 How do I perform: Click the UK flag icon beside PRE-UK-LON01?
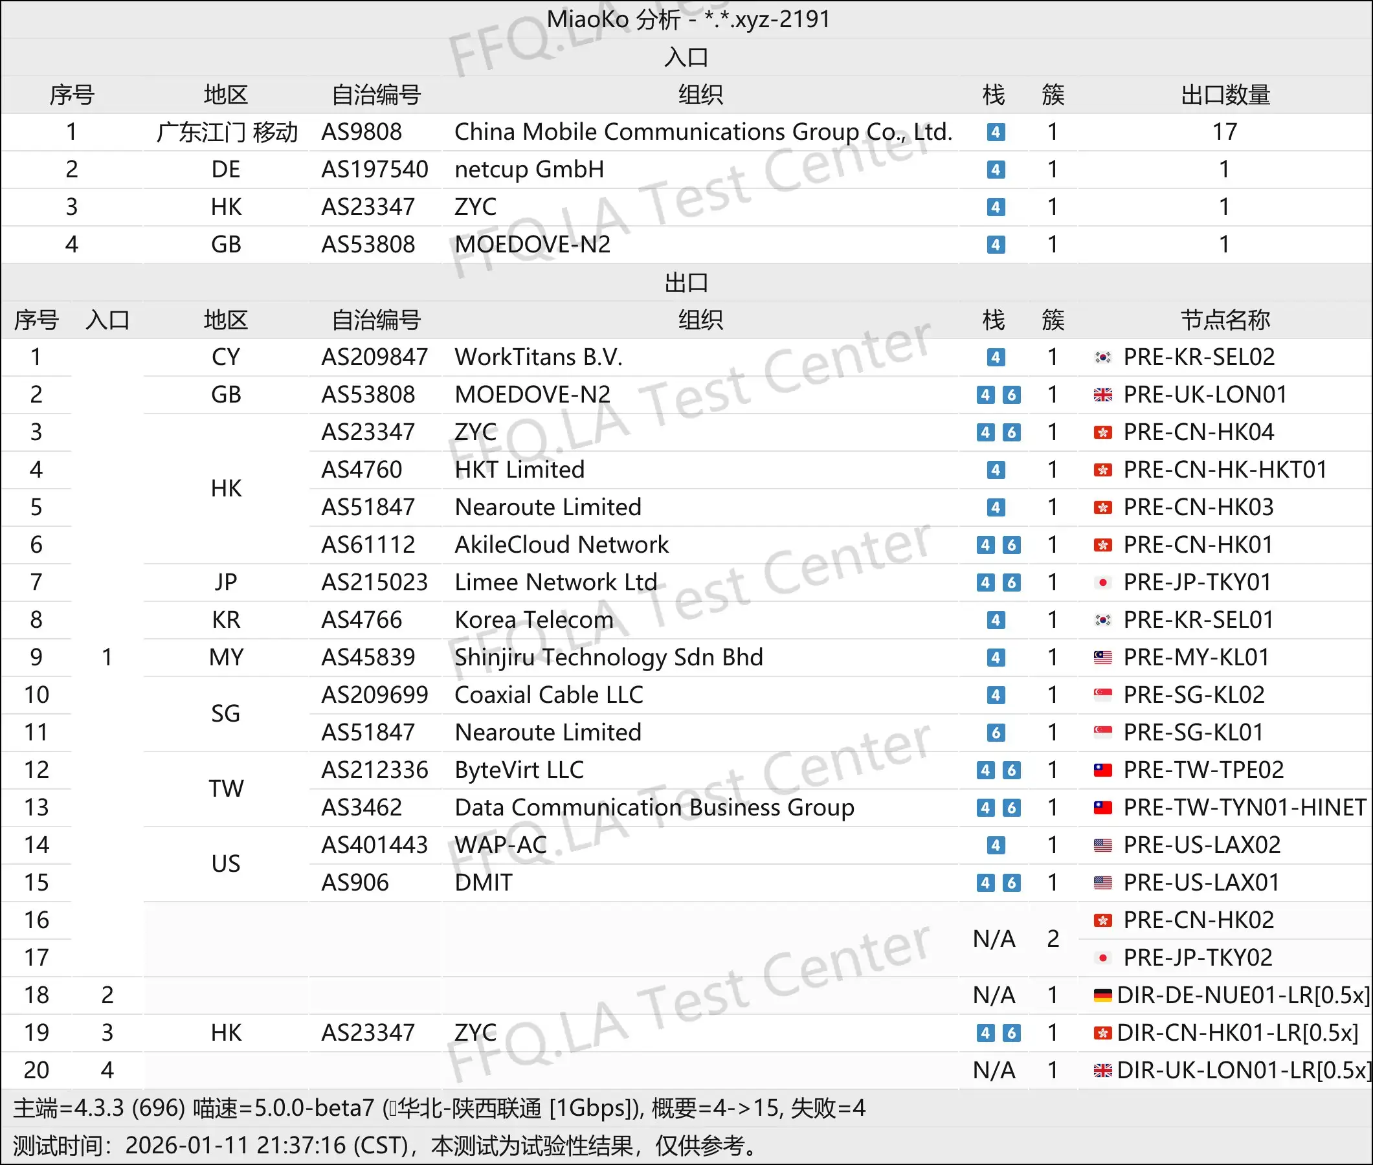click(1103, 394)
